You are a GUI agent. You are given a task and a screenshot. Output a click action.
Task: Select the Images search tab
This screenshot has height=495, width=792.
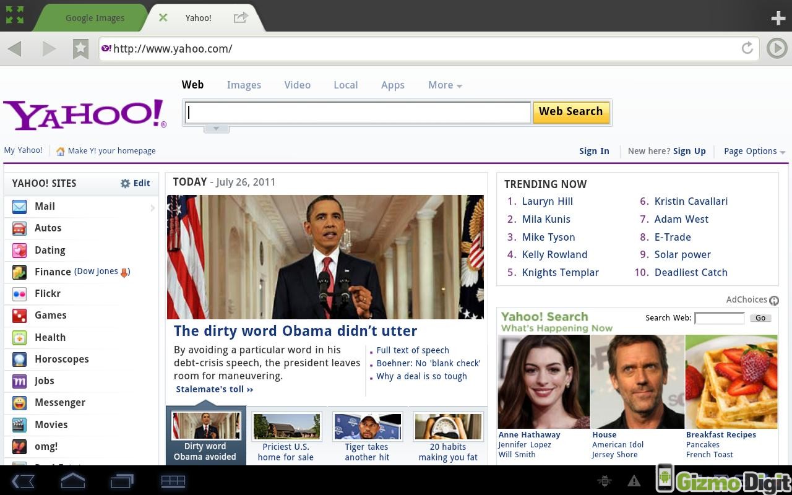244,85
